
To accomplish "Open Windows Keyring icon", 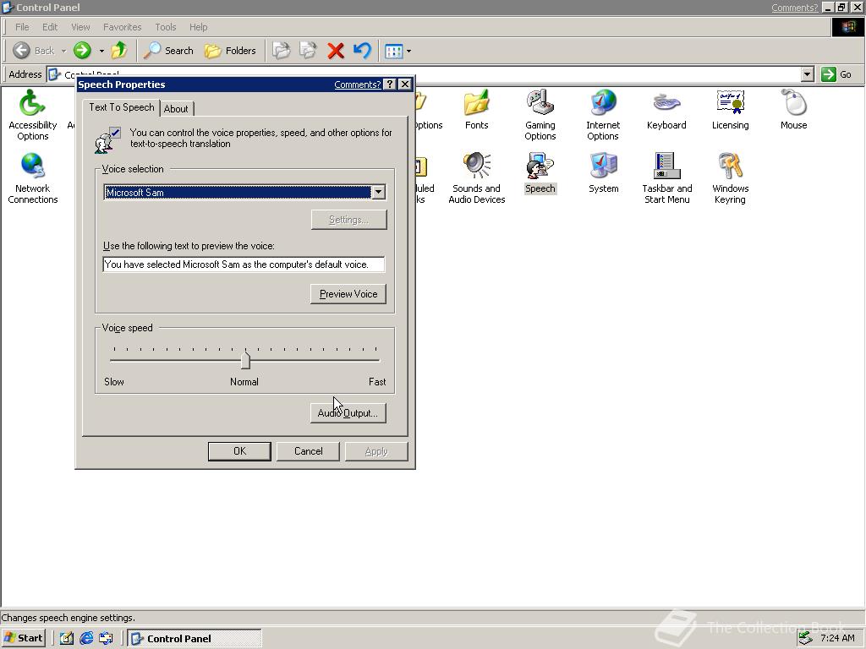I will click(730, 177).
